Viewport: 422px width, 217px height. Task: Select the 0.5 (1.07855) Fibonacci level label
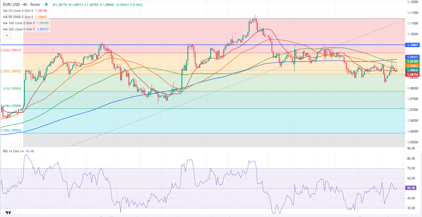(x=12, y=89)
